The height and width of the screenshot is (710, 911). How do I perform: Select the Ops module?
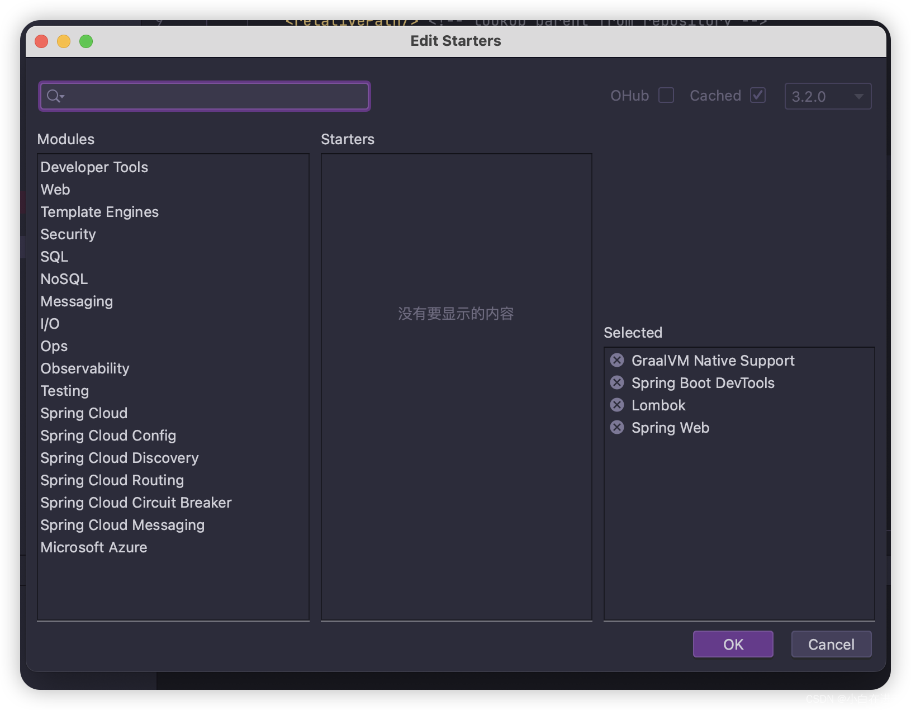pyautogui.click(x=173, y=346)
